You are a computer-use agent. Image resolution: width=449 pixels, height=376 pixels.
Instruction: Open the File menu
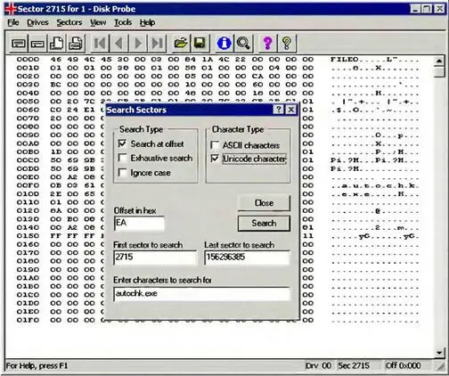[13, 22]
